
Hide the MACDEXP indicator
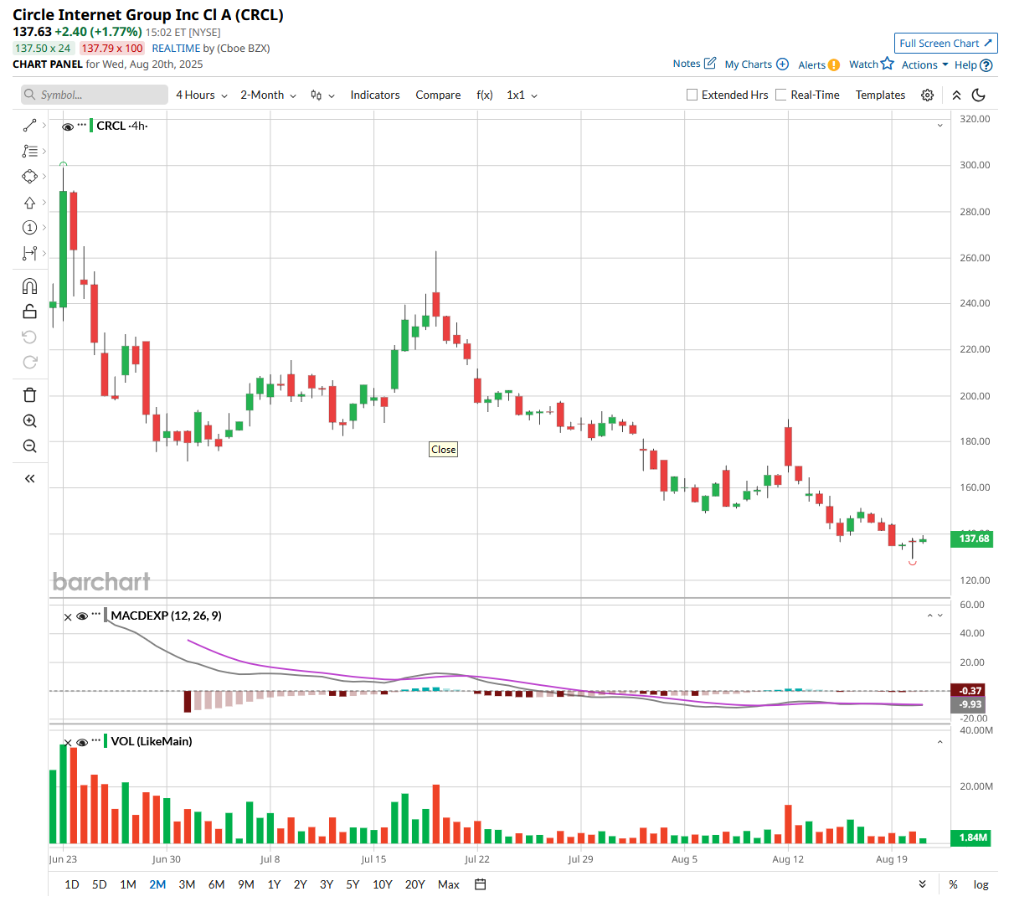tap(82, 616)
